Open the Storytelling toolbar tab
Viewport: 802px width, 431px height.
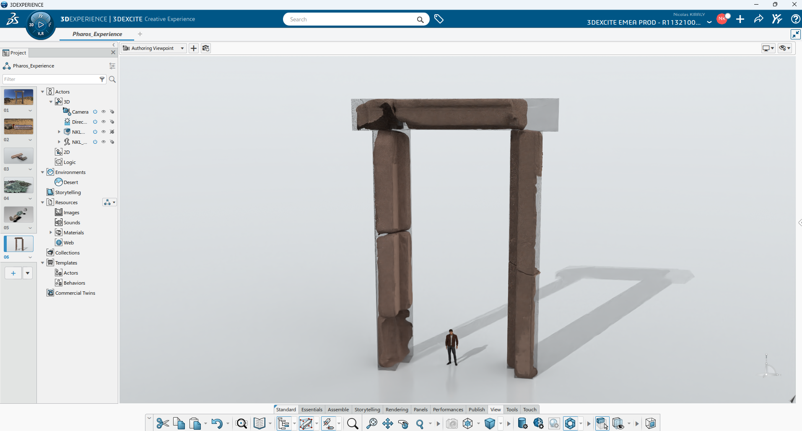tap(367, 410)
